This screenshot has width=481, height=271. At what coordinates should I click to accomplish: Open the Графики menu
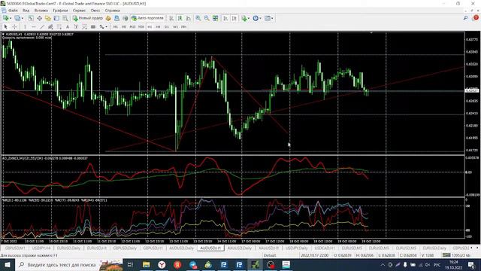coord(60,11)
